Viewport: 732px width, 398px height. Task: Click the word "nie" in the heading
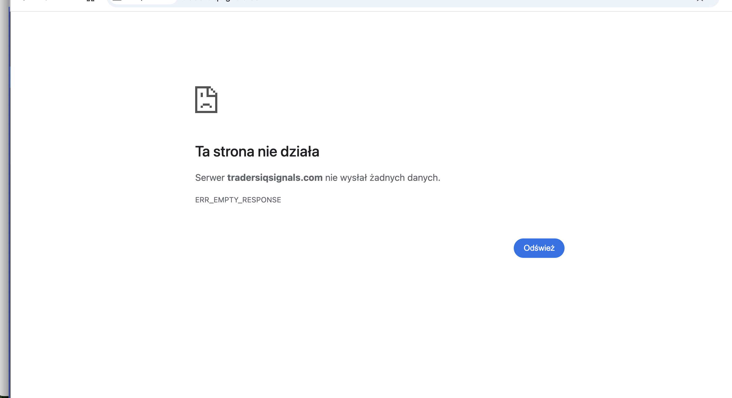(x=267, y=152)
